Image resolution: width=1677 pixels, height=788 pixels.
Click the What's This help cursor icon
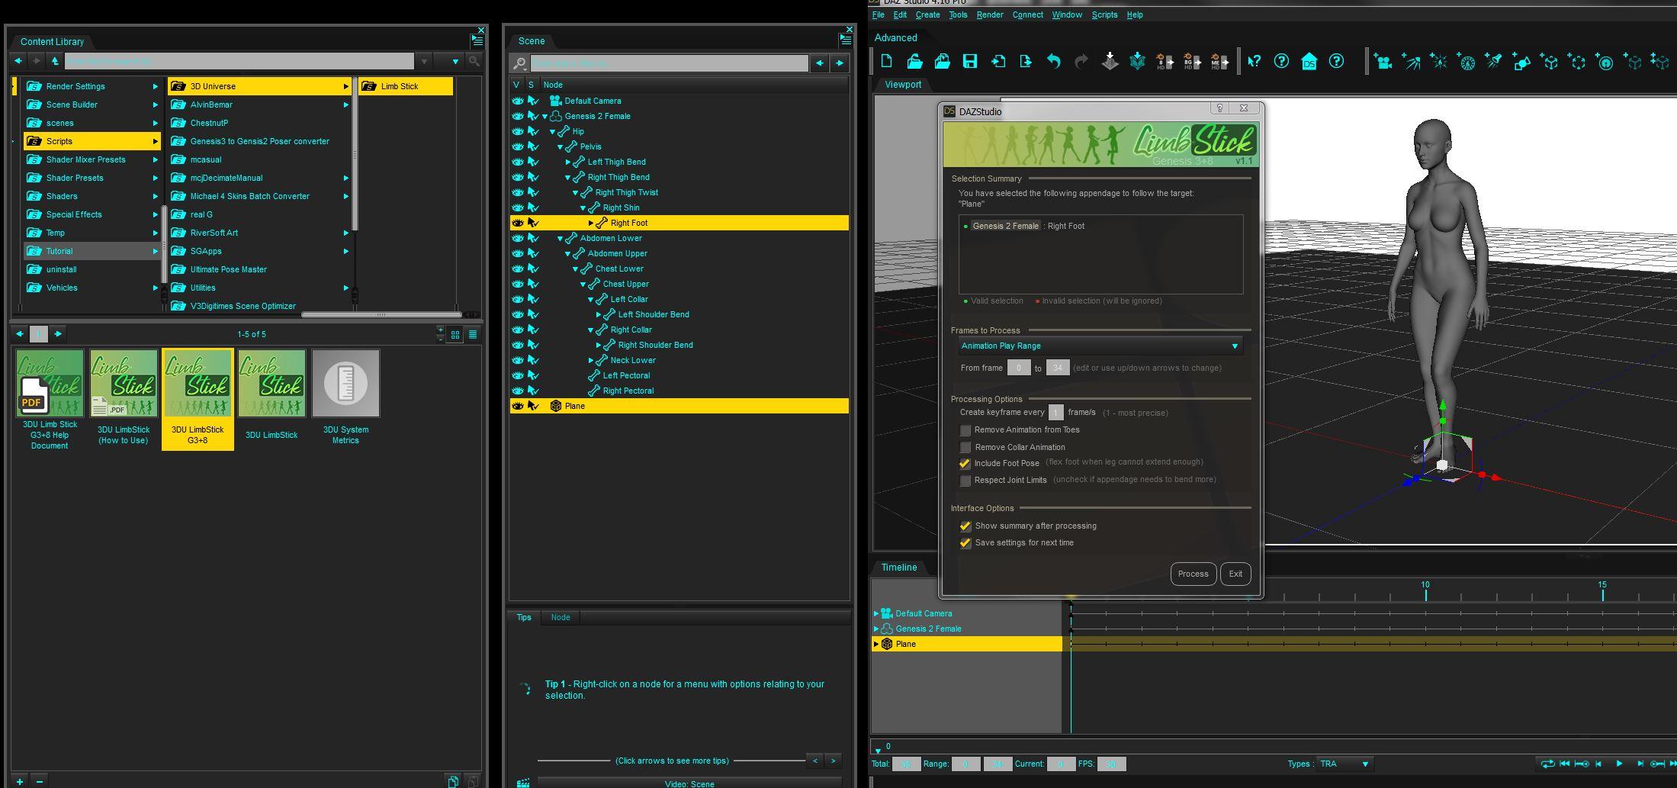tap(1254, 61)
